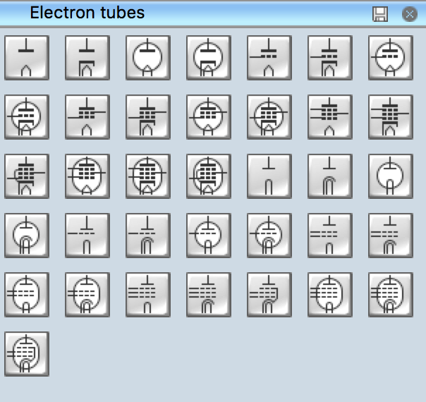Choose thin-line enveloped pentode with double-arc heater
This screenshot has width=426, height=402.
point(391,294)
